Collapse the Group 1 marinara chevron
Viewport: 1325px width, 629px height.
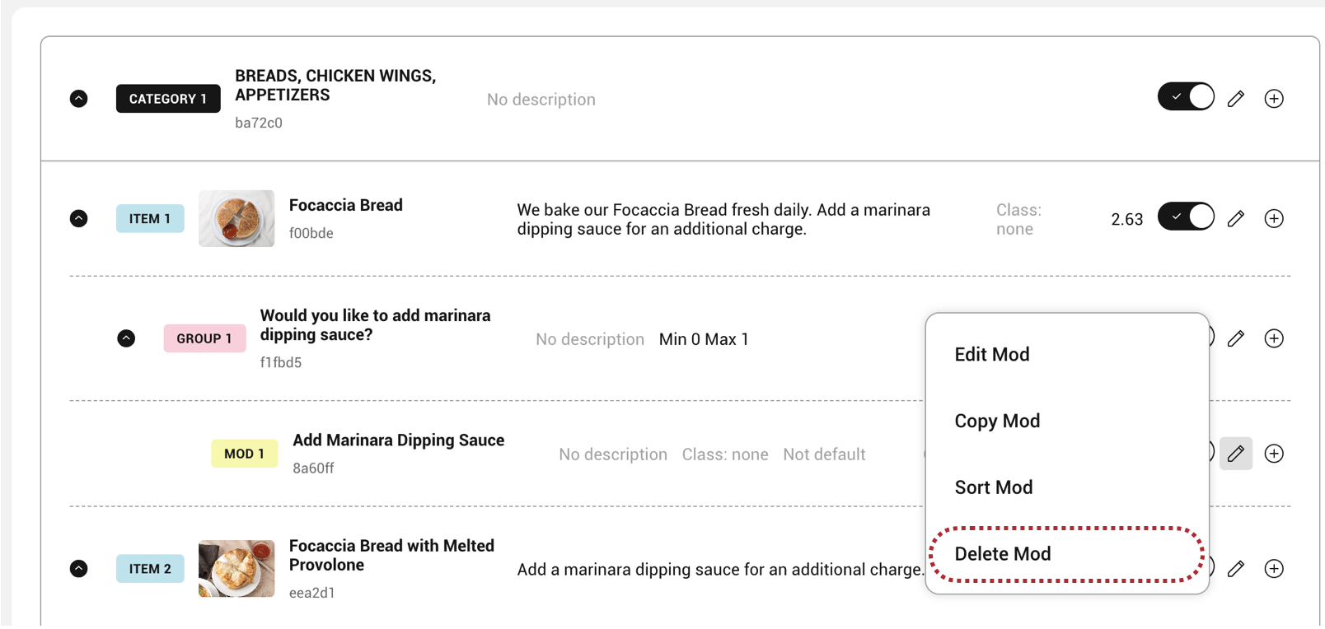pos(126,338)
